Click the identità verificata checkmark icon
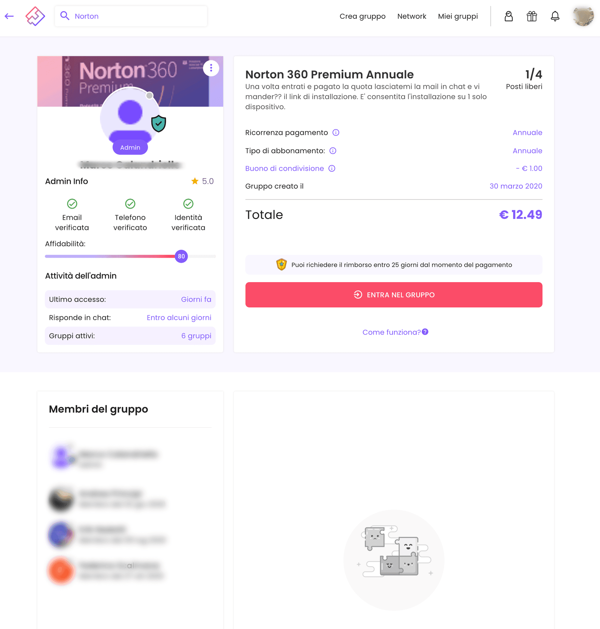This screenshot has height=629, width=600. [188, 204]
